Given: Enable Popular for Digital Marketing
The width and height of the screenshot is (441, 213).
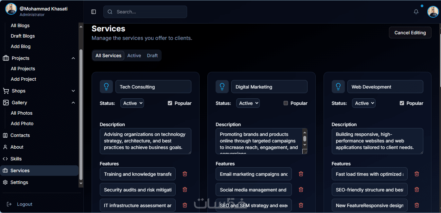Looking at the screenshot, I should (x=286, y=103).
